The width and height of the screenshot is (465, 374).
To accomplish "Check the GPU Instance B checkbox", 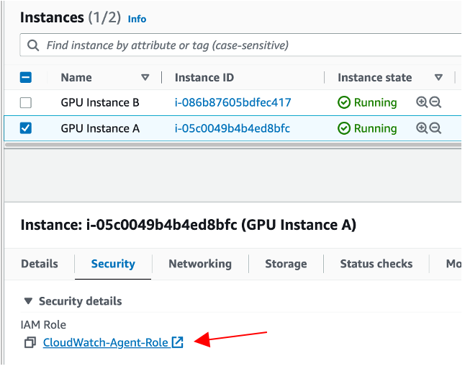I will coord(26,103).
